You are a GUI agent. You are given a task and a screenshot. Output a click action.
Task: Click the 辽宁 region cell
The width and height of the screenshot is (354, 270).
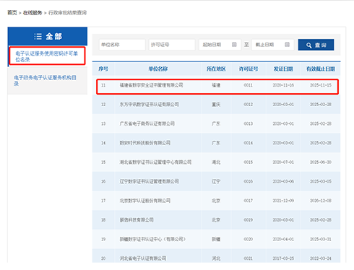pyautogui.click(x=216, y=181)
